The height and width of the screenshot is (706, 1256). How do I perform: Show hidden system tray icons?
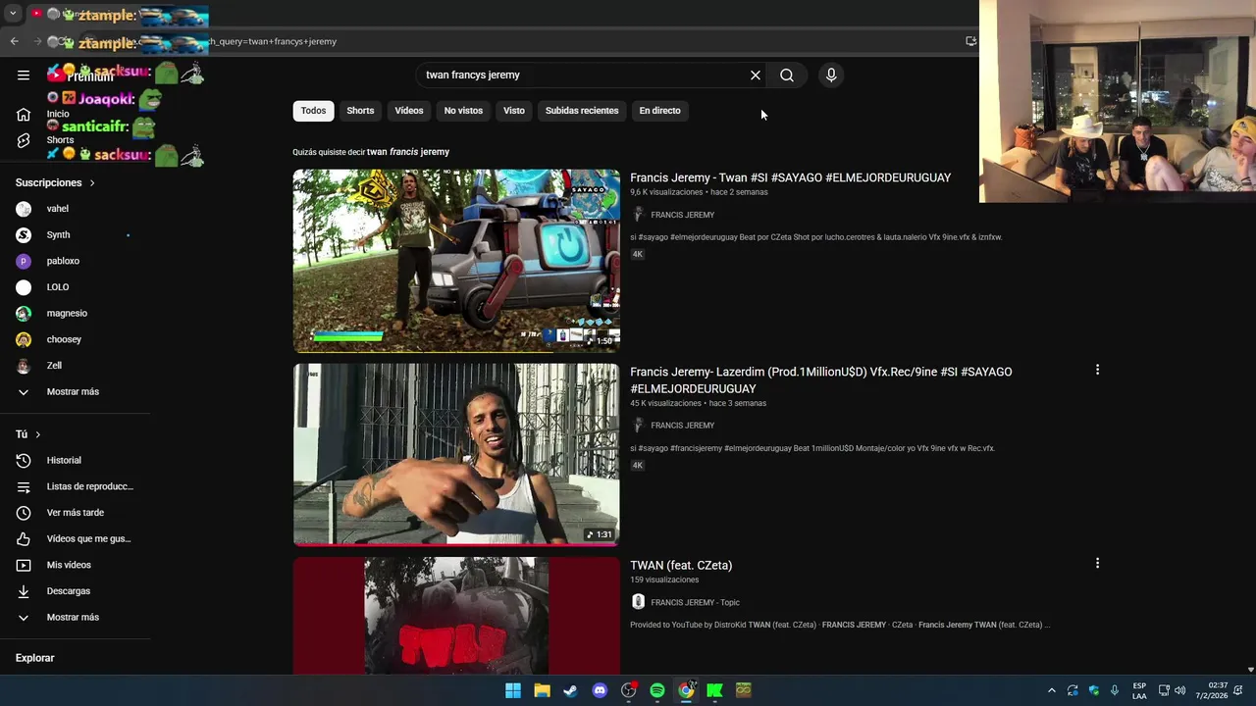pyautogui.click(x=1052, y=690)
